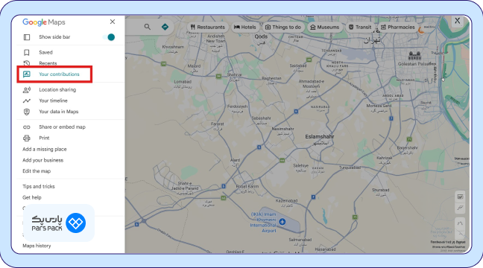Click the search magnifier icon
The height and width of the screenshot is (268, 483).
pyautogui.click(x=148, y=27)
